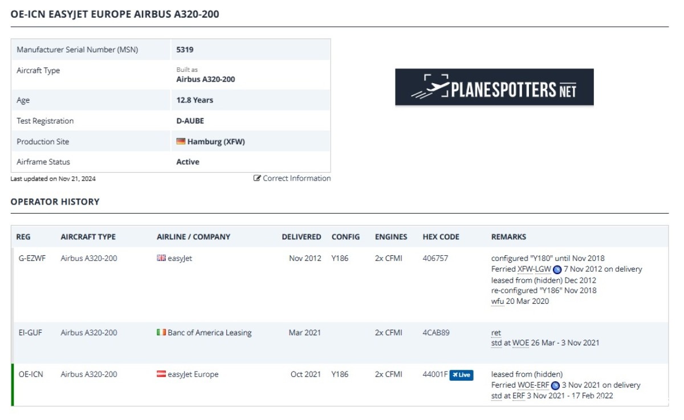Open the easyJet airline link

point(180,258)
